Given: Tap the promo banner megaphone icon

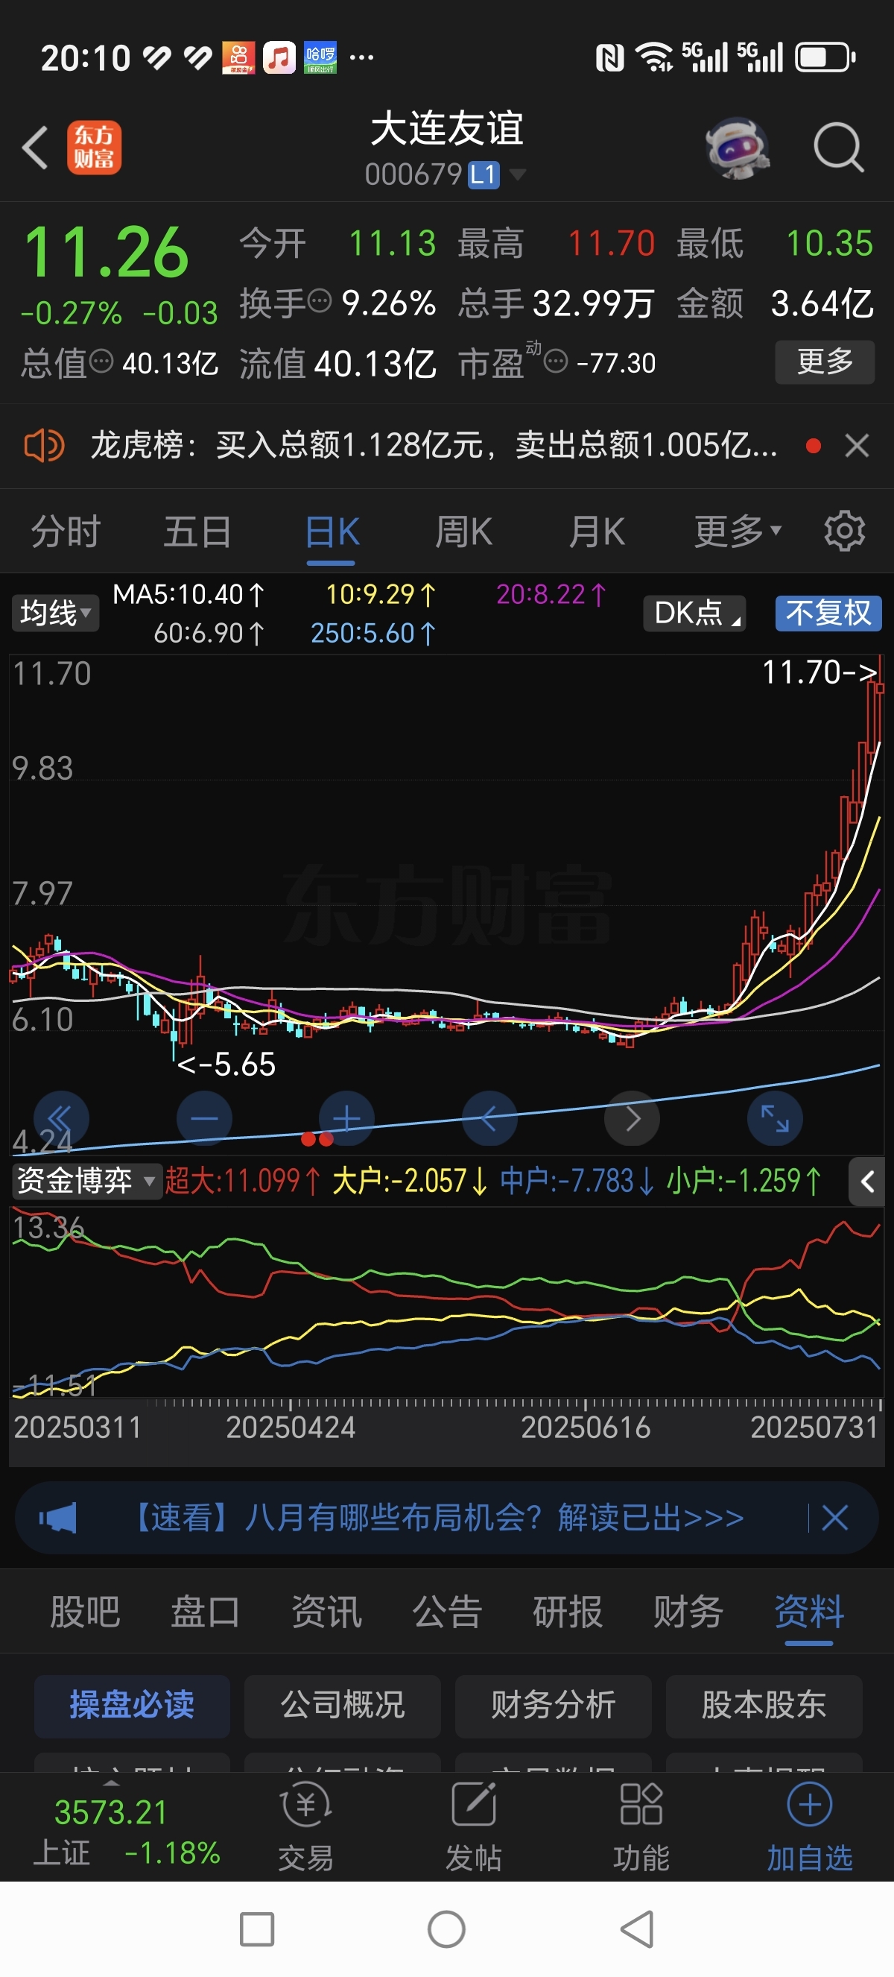Looking at the screenshot, I should pyautogui.click(x=58, y=1517).
